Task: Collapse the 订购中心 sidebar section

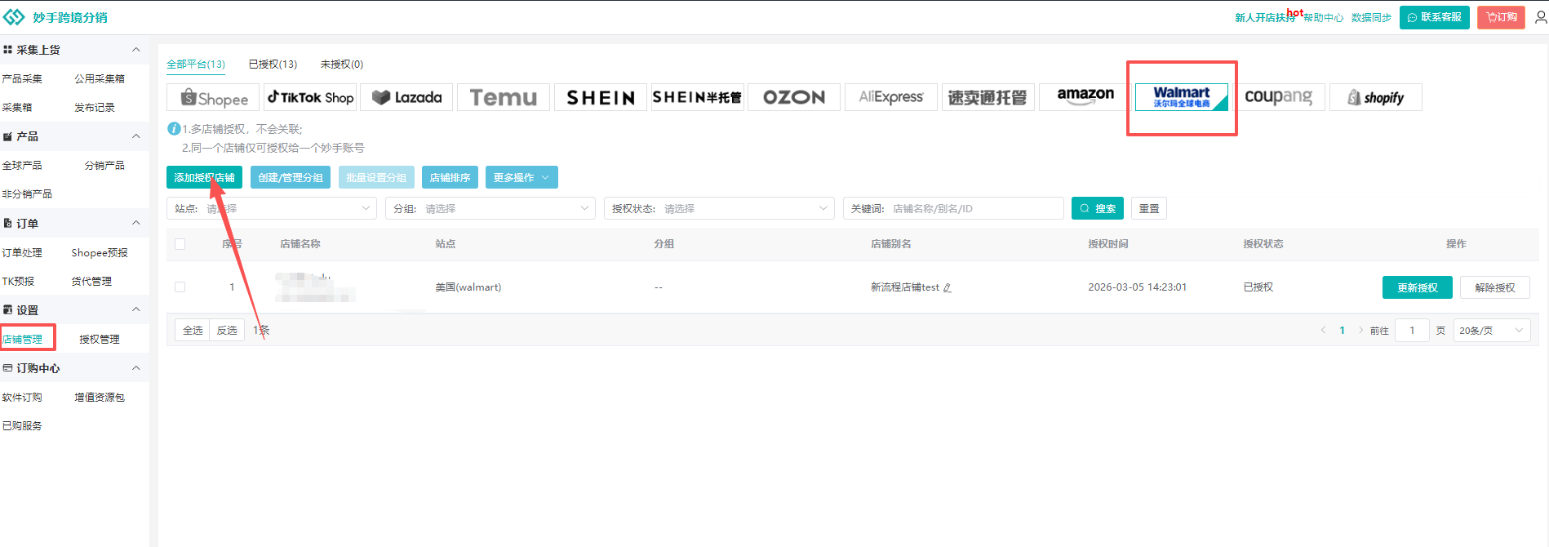Action: point(136,368)
